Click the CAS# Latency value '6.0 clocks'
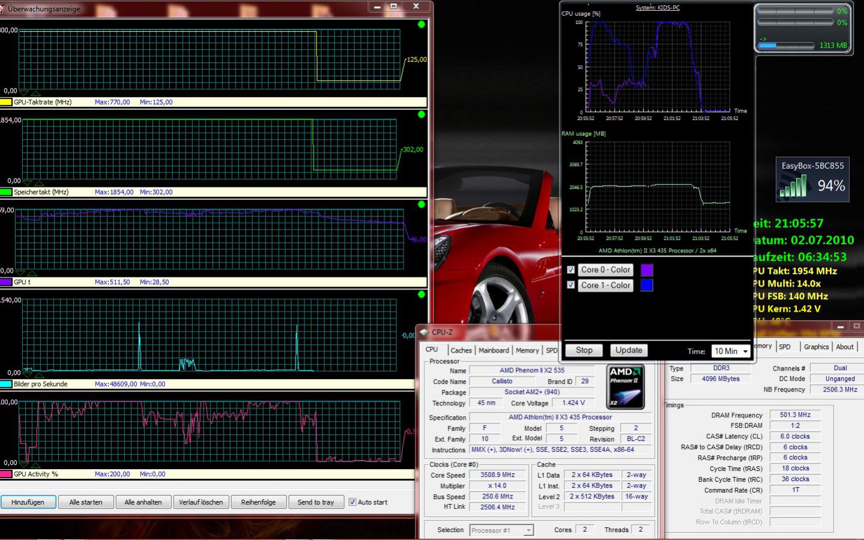864x540 pixels. [795, 437]
